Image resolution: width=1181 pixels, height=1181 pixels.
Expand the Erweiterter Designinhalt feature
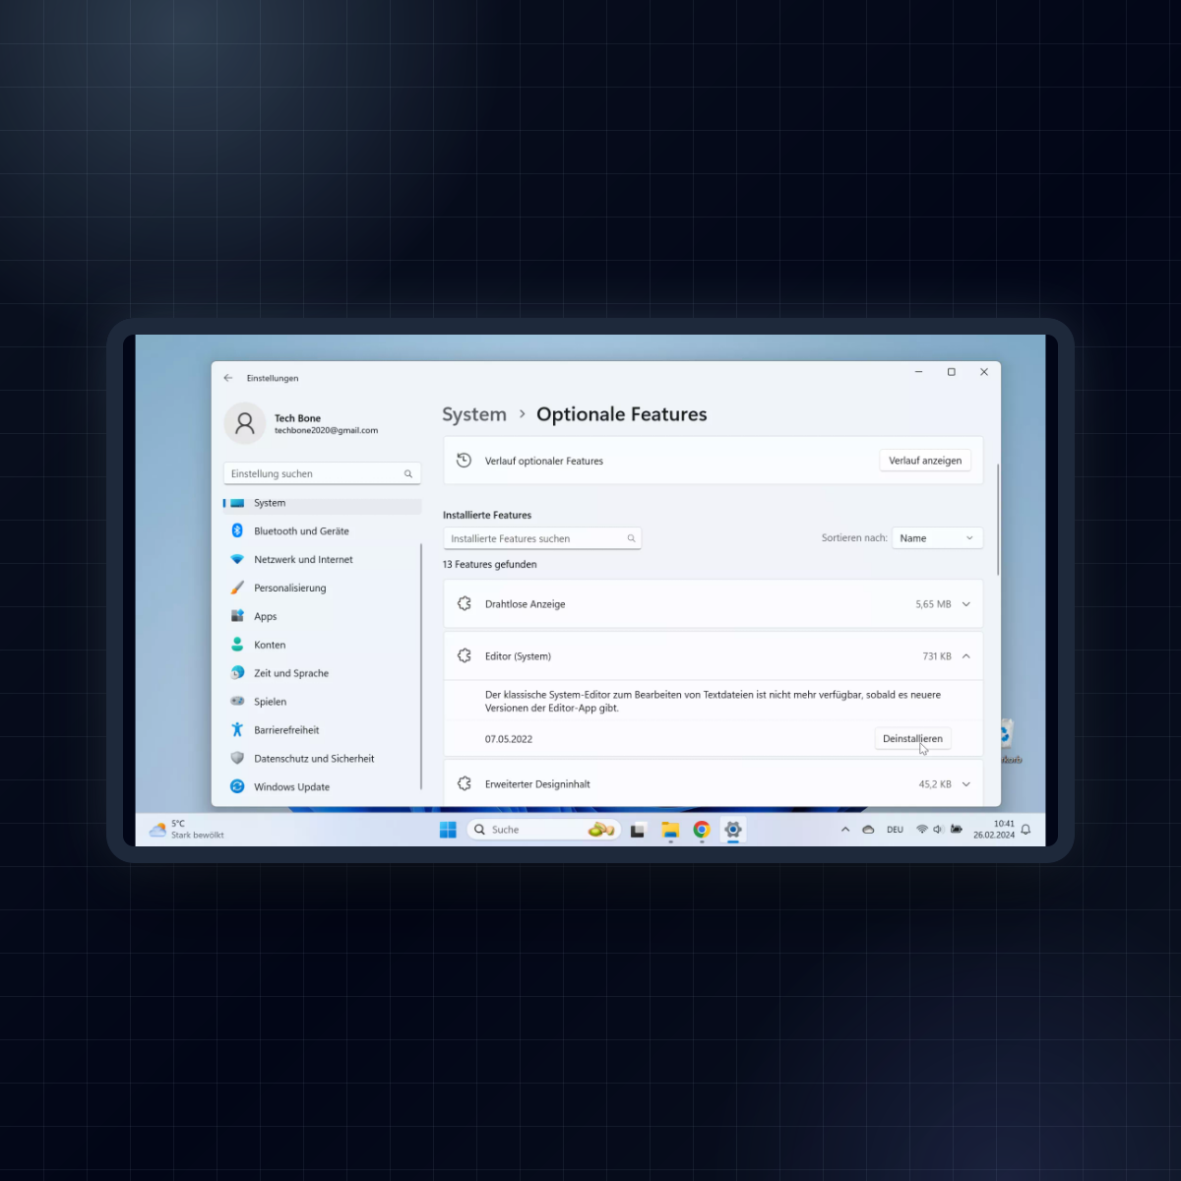tap(966, 784)
